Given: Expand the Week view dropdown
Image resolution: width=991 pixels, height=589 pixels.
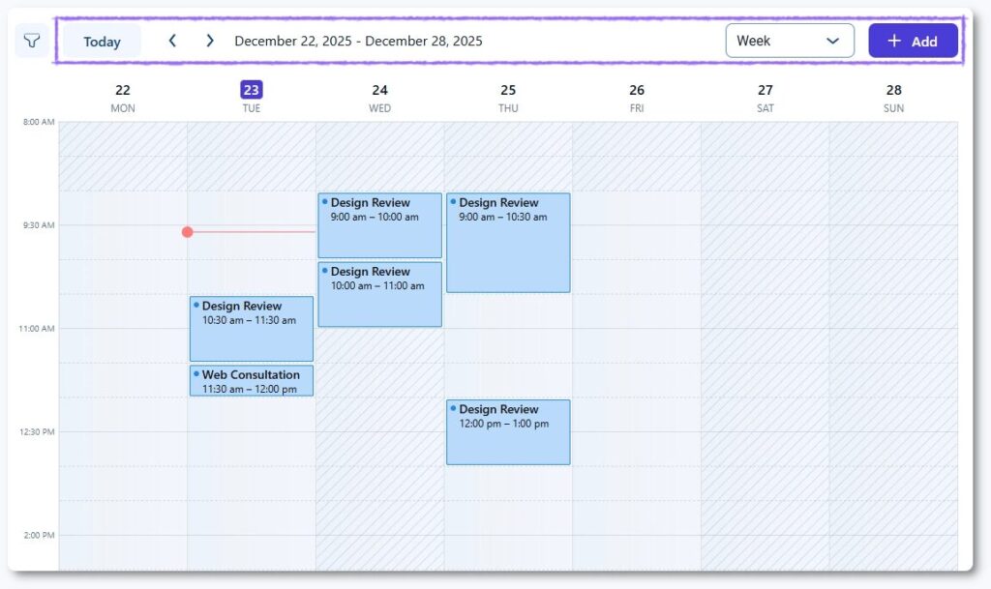Looking at the screenshot, I should coord(789,41).
